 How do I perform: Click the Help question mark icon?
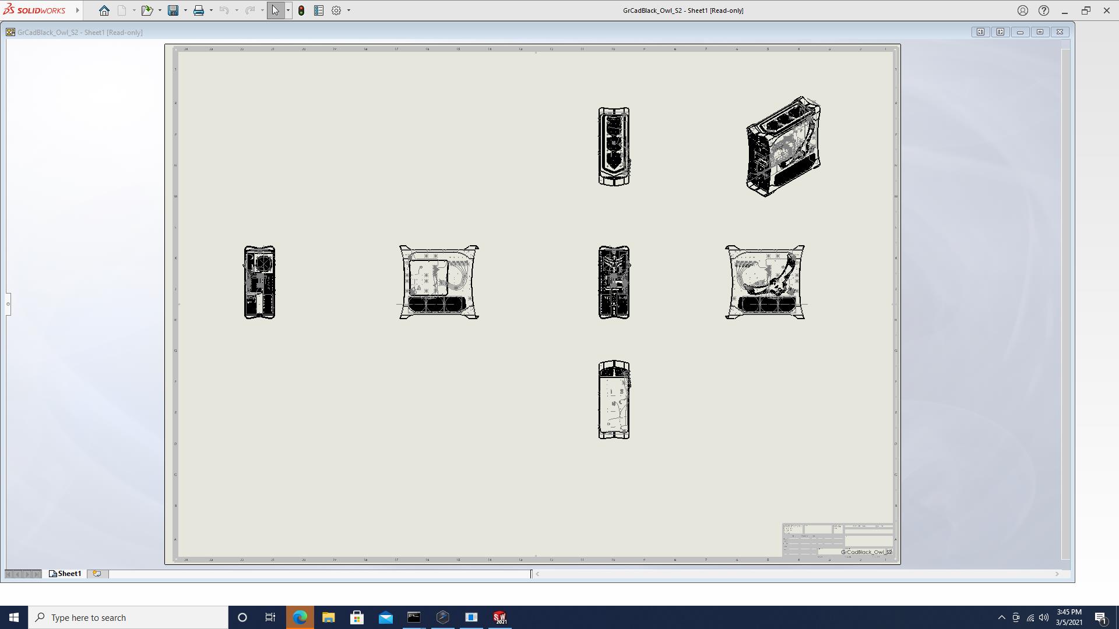(x=1044, y=10)
